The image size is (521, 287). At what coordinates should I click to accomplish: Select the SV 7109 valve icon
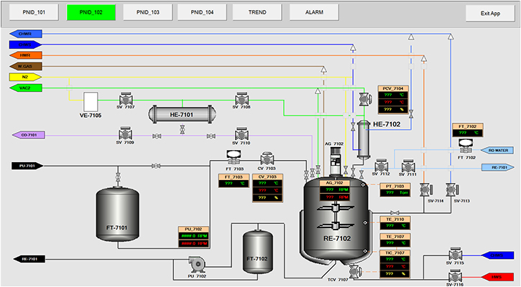coord(125,133)
